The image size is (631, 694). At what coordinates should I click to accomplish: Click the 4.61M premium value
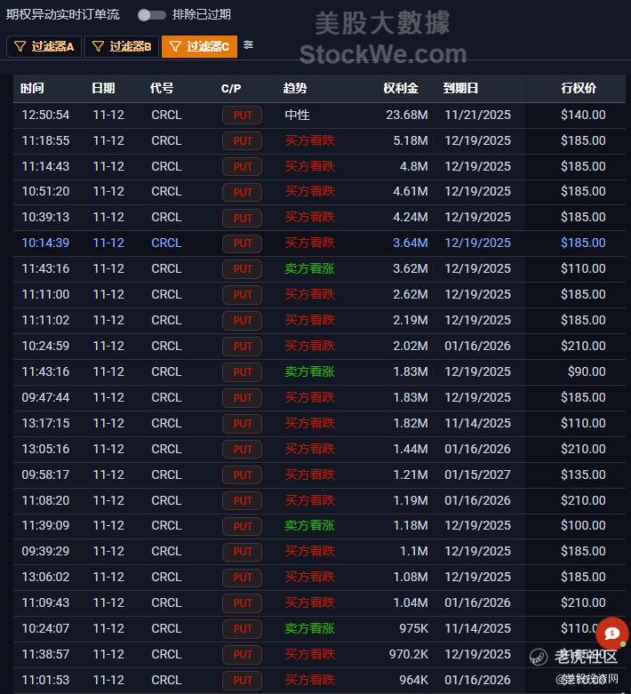411,192
